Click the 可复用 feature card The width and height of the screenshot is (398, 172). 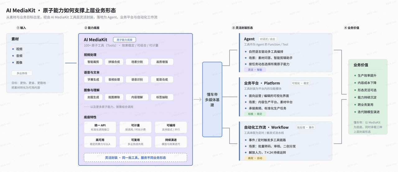pyautogui.click(x=135, y=142)
